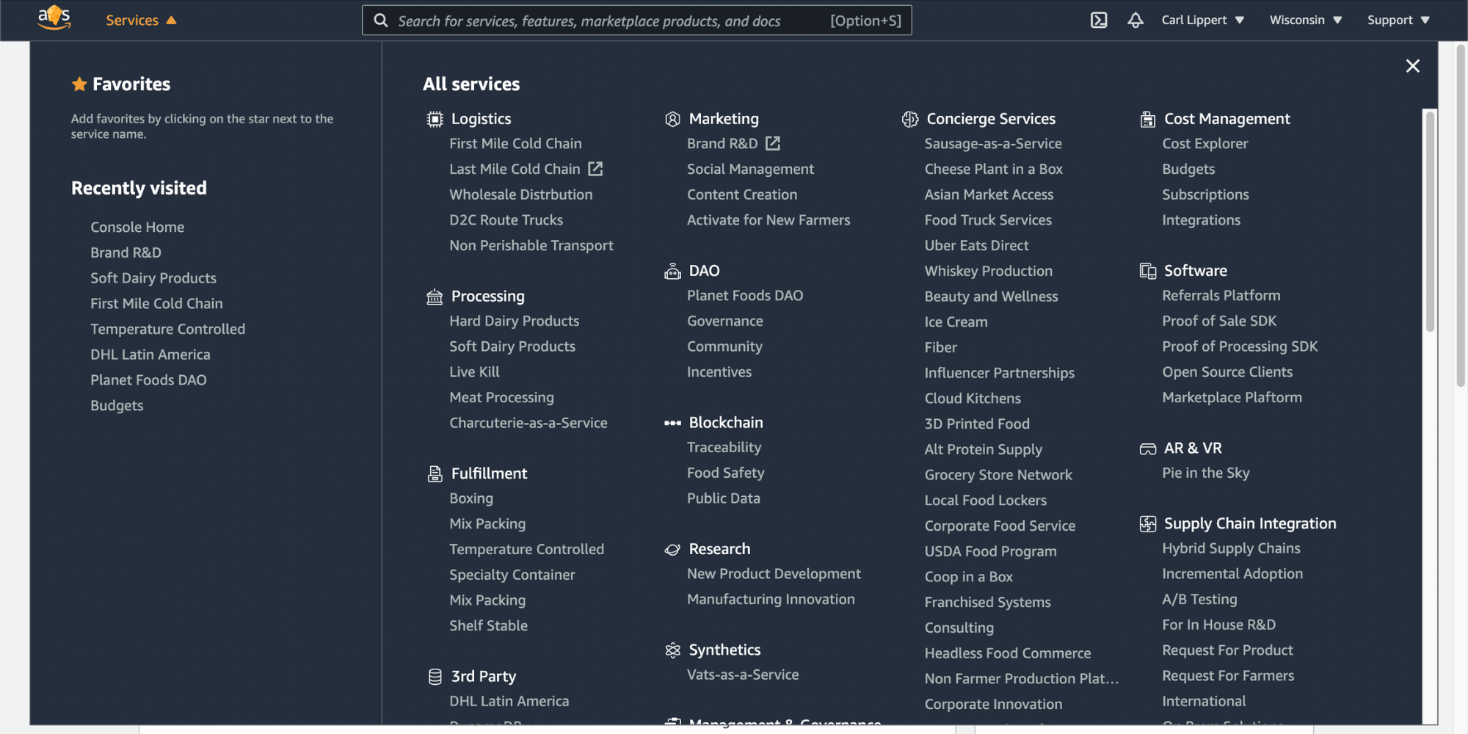Open Planet Foods DAO in Recently visited
Image resolution: width=1468 pixels, height=734 pixels.
coord(148,380)
